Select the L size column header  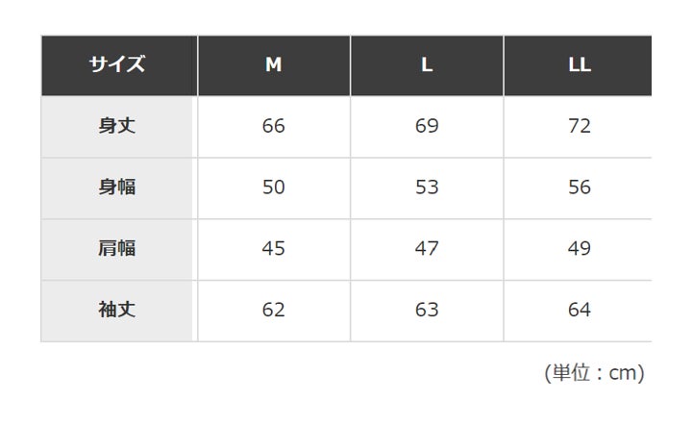[x=427, y=65]
